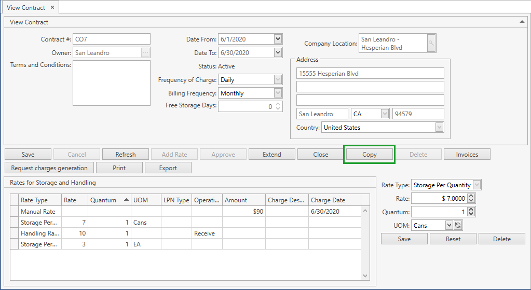The image size is (531, 290).
Task: Click into the Terms and Conditions text box
Action: [x=112, y=82]
